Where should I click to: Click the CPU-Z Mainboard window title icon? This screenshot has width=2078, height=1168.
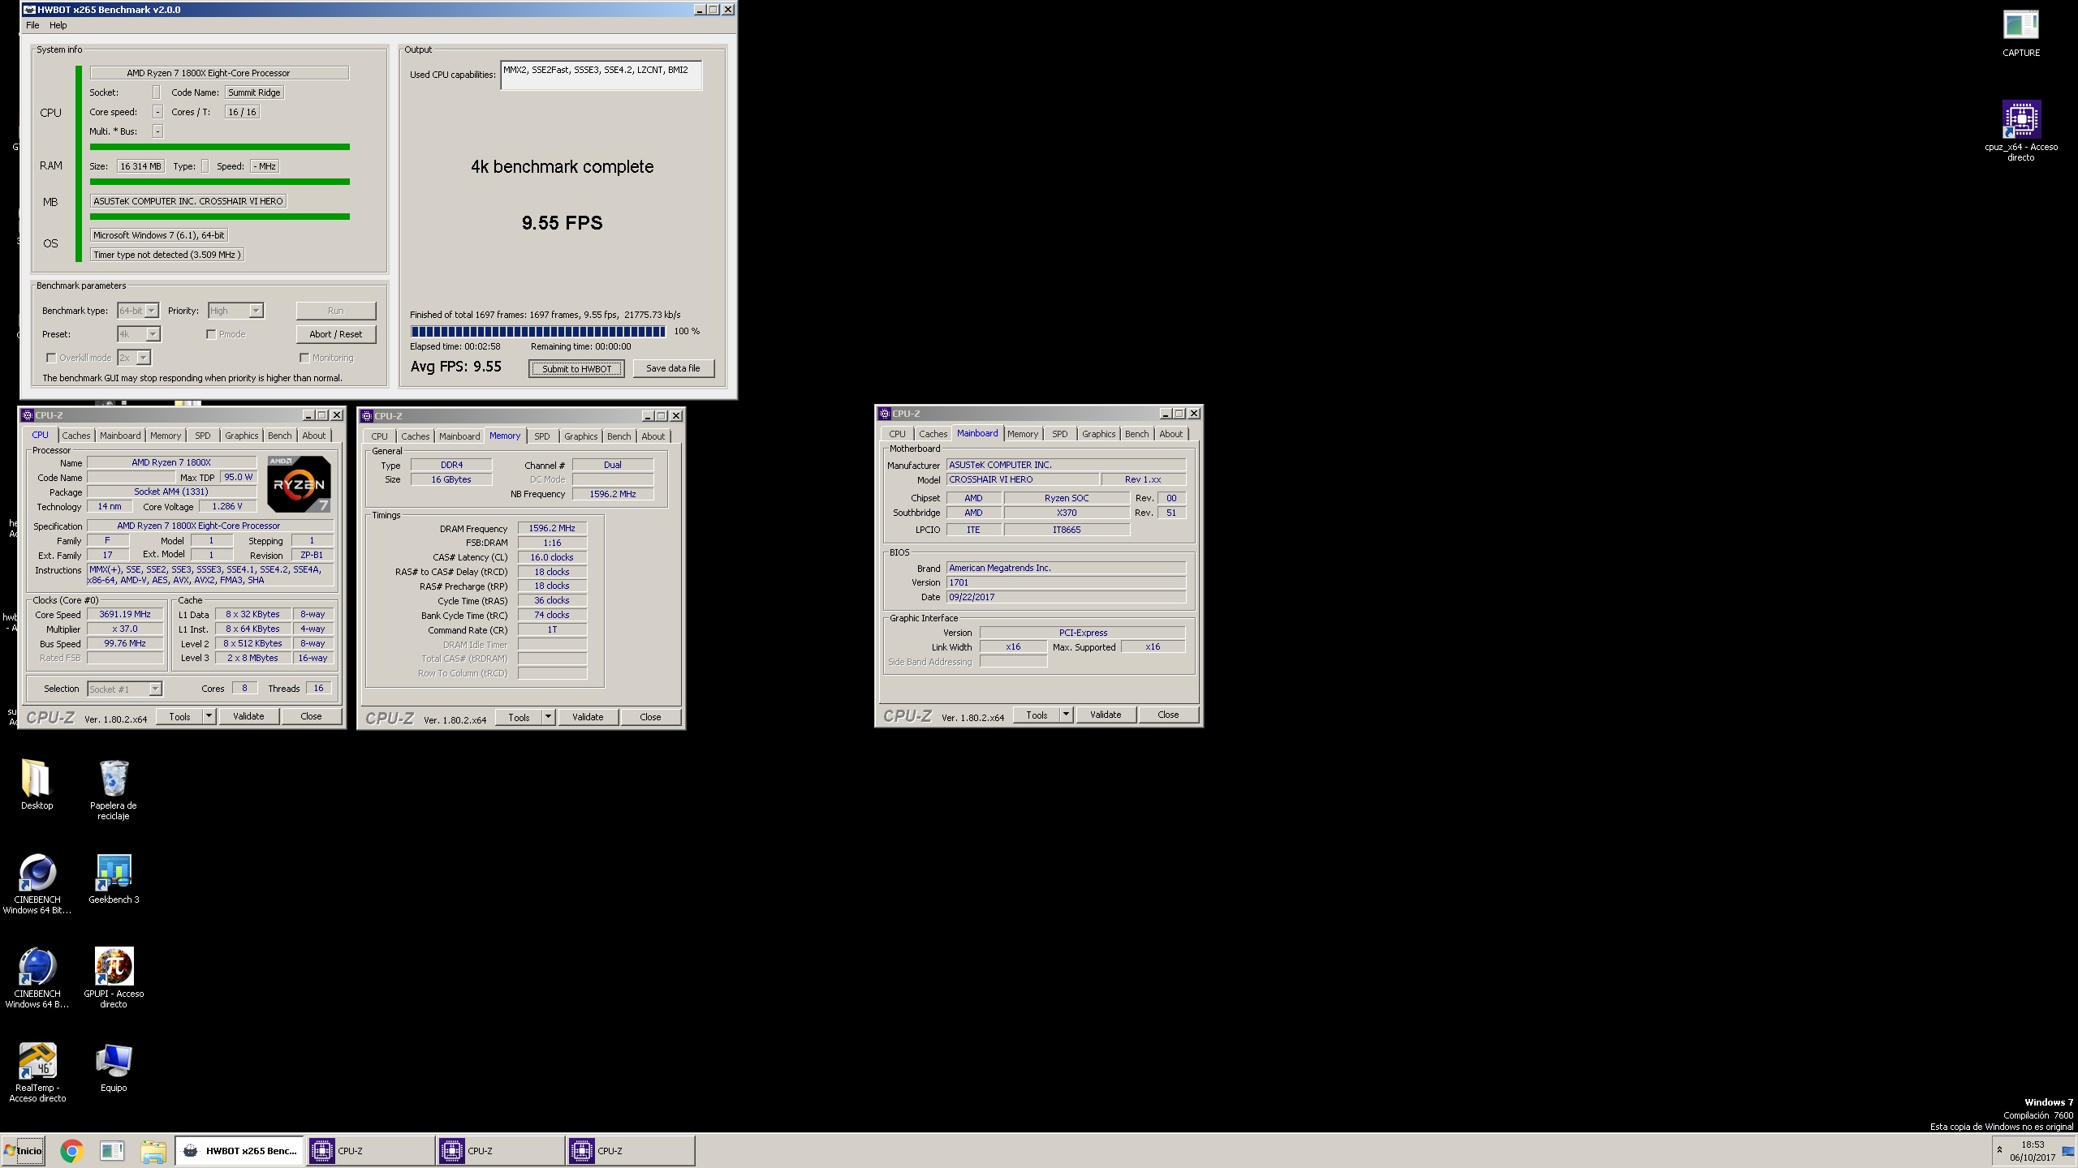coord(885,414)
